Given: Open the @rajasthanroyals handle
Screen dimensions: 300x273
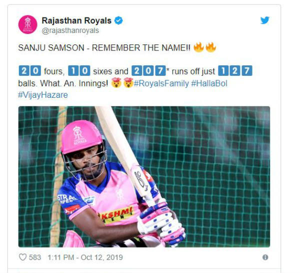Looking at the screenshot, I should point(70,30).
